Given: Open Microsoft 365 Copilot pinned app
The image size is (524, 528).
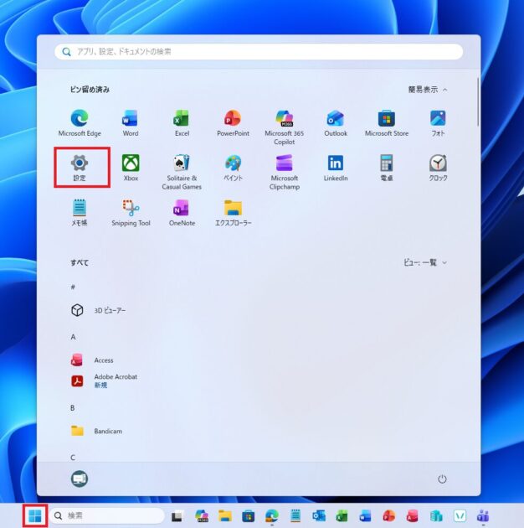Looking at the screenshot, I should pyautogui.click(x=285, y=127).
